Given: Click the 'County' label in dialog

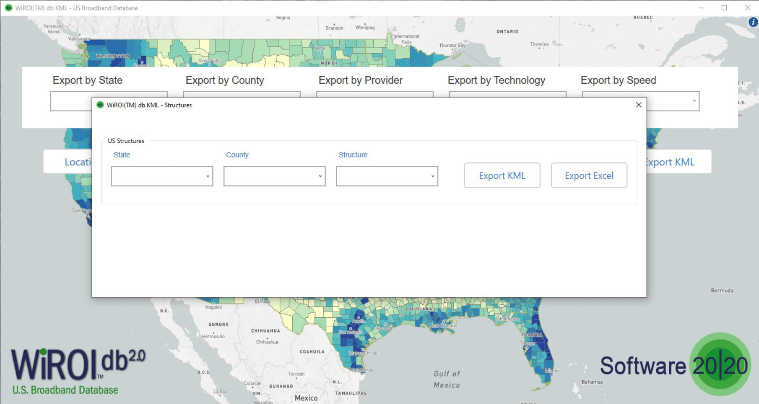Looking at the screenshot, I should pyautogui.click(x=237, y=154).
